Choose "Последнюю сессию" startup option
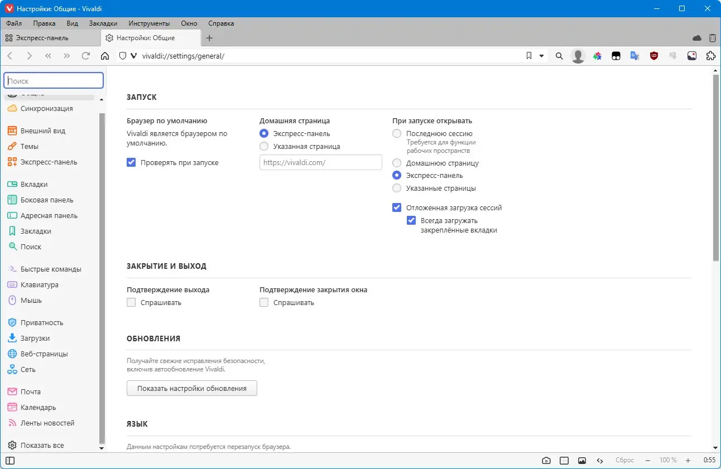Viewport: 721px width, 469px height. [397, 134]
